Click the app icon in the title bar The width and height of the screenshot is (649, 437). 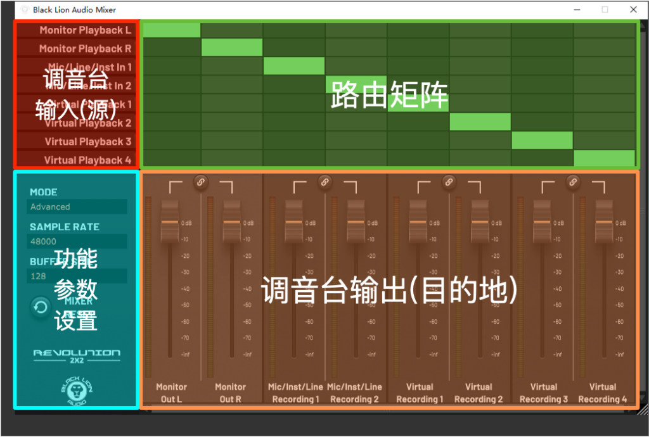(x=25, y=10)
